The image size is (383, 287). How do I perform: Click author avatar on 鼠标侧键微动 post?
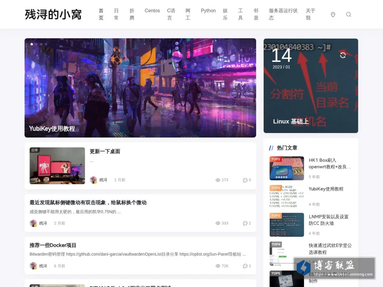click(33, 223)
